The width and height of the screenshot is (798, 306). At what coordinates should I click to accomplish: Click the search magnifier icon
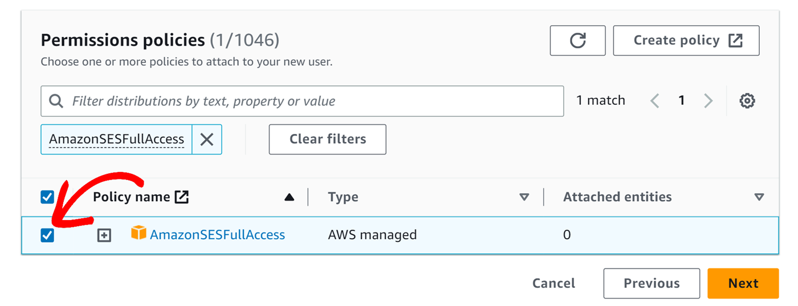coord(56,101)
